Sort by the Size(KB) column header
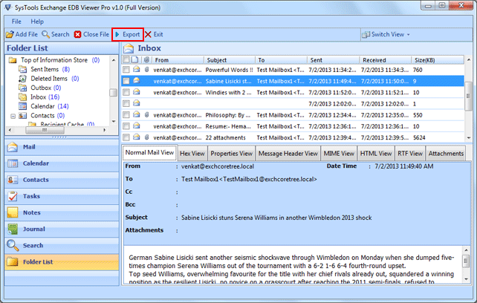 (438, 60)
